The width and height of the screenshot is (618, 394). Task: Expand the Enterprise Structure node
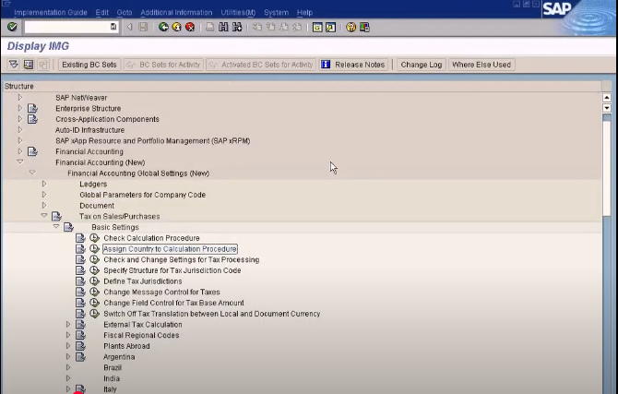[20, 108]
